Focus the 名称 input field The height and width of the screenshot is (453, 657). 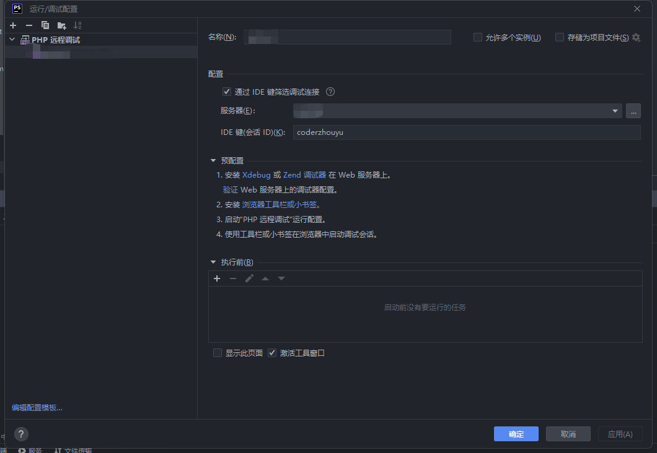coord(347,37)
